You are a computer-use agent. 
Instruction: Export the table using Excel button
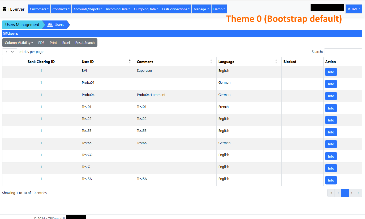tap(66, 43)
